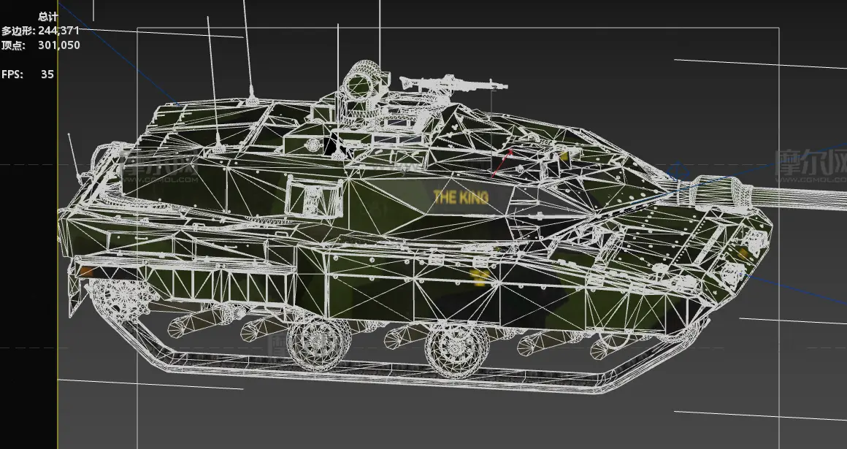Click the 多边形 polygon label
The image size is (847, 449).
coord(18,31)
